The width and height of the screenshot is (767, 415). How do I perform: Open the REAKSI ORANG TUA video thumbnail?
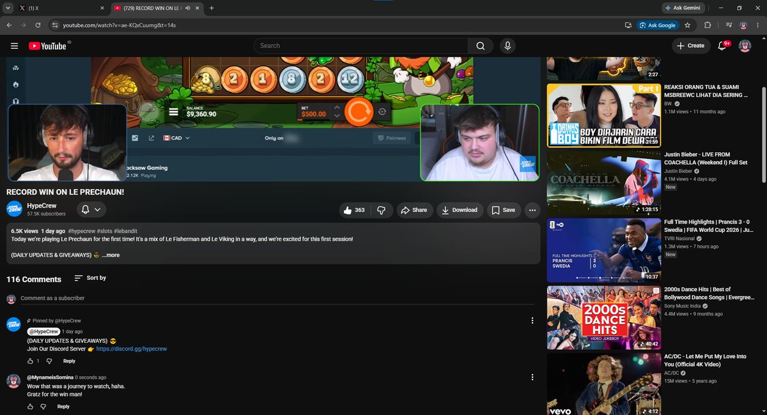coord(603,116)
